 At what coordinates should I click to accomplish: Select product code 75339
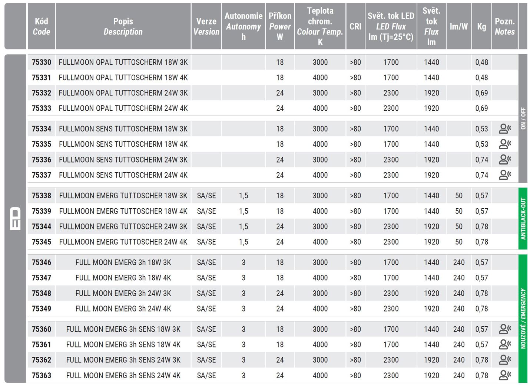tap(42, 211)
